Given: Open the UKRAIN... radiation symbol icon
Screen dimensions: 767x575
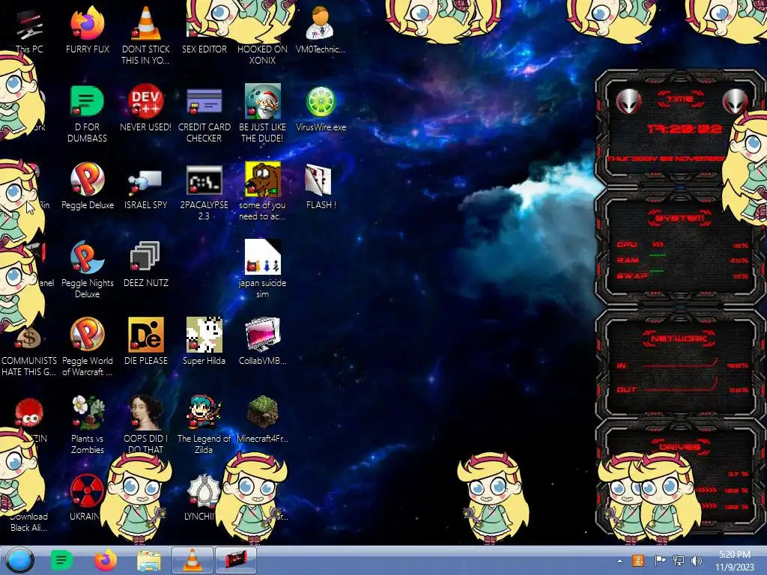Looking at the screenshot, I should (87, 491).
